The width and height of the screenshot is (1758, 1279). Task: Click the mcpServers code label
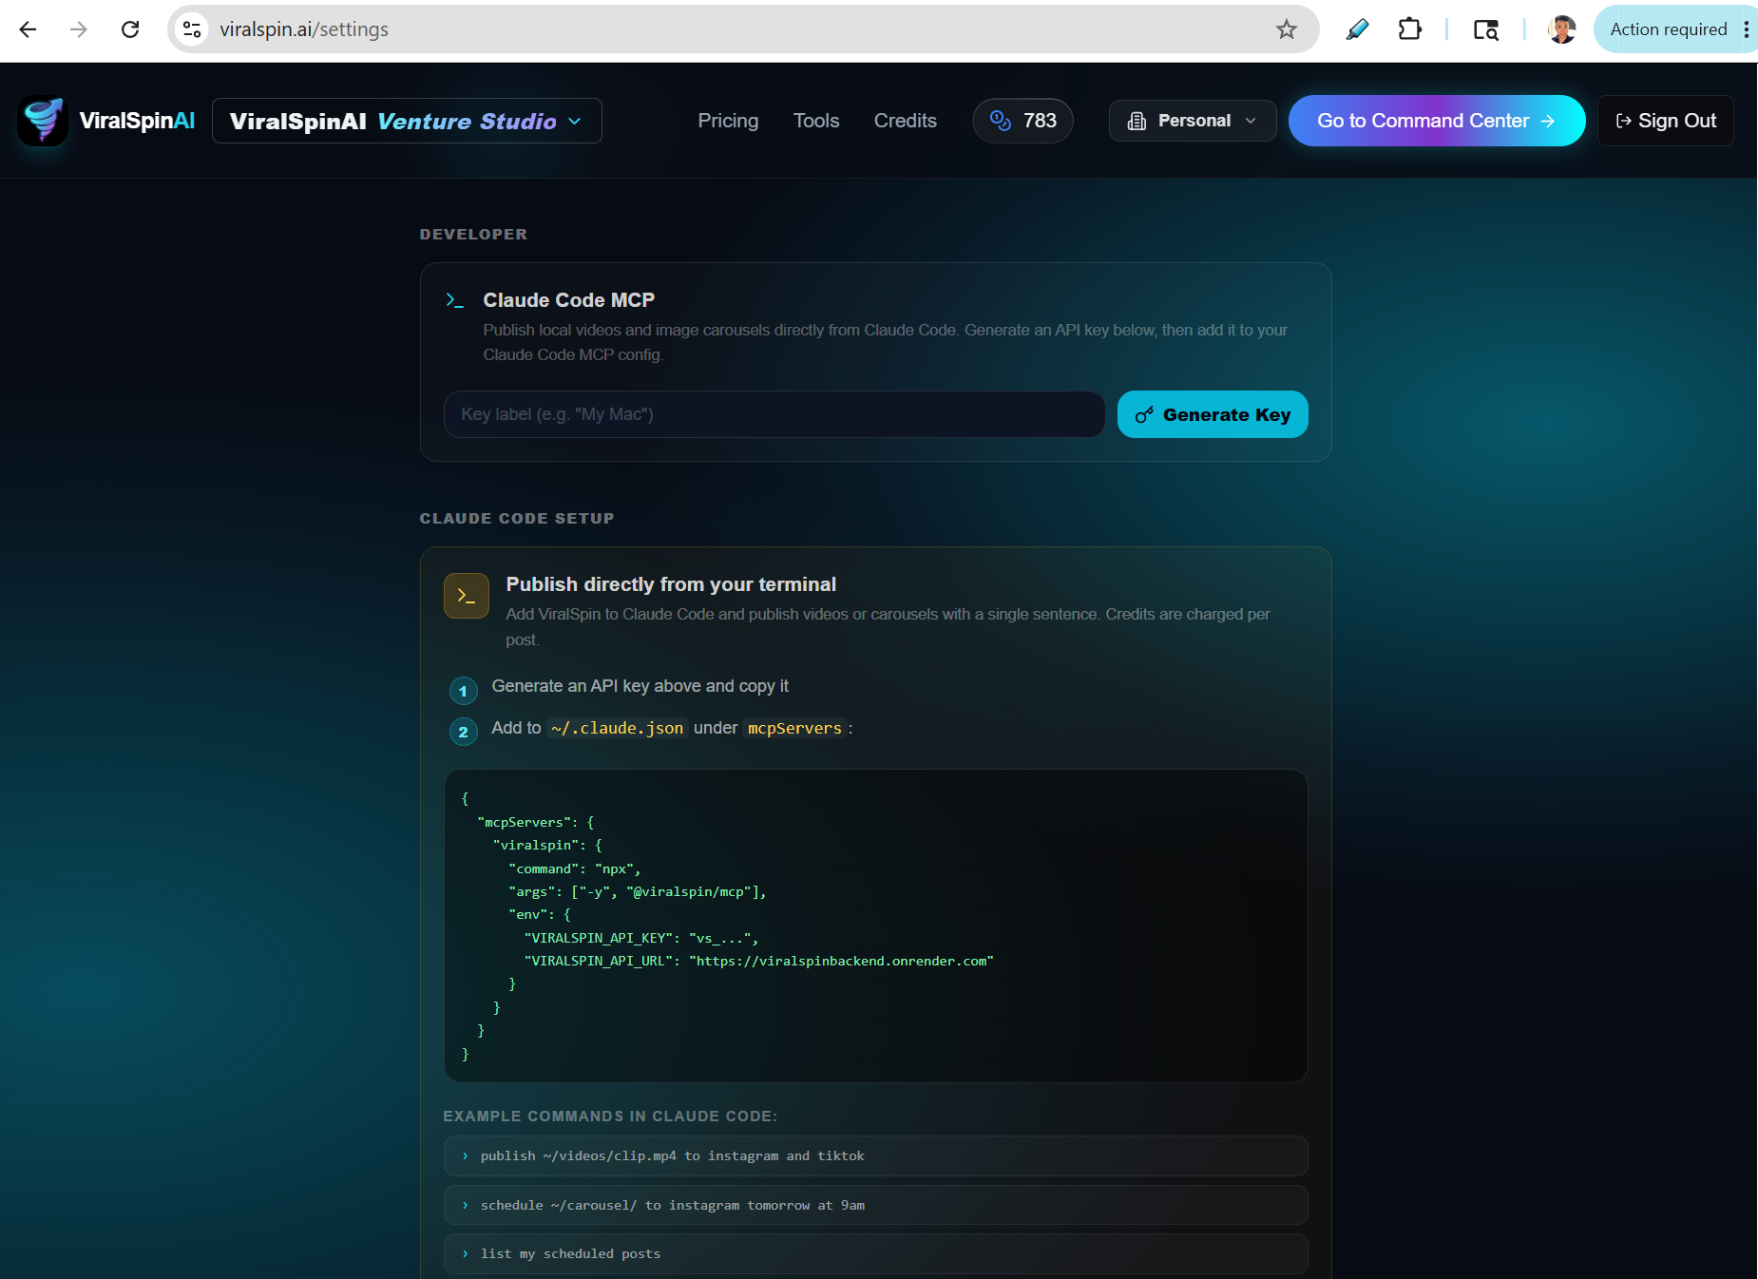(x=794, y=728)
